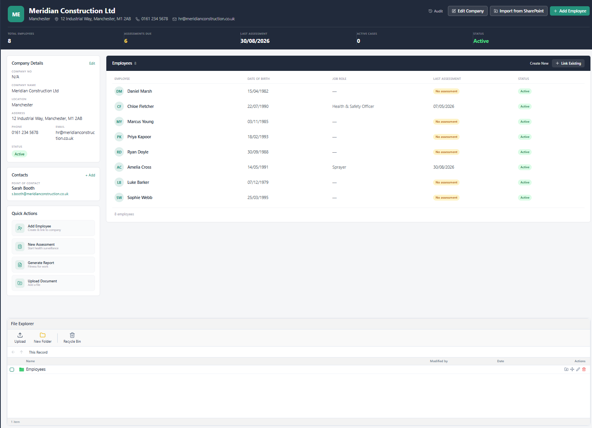Click Generate Report quick action
Viewport: 592px width, 428px height.
(x=53, y=264)
